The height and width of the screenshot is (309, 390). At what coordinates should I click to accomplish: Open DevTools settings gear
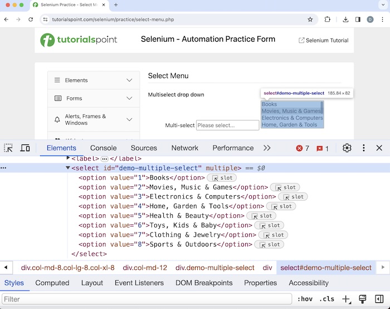(x=347, y=148)
